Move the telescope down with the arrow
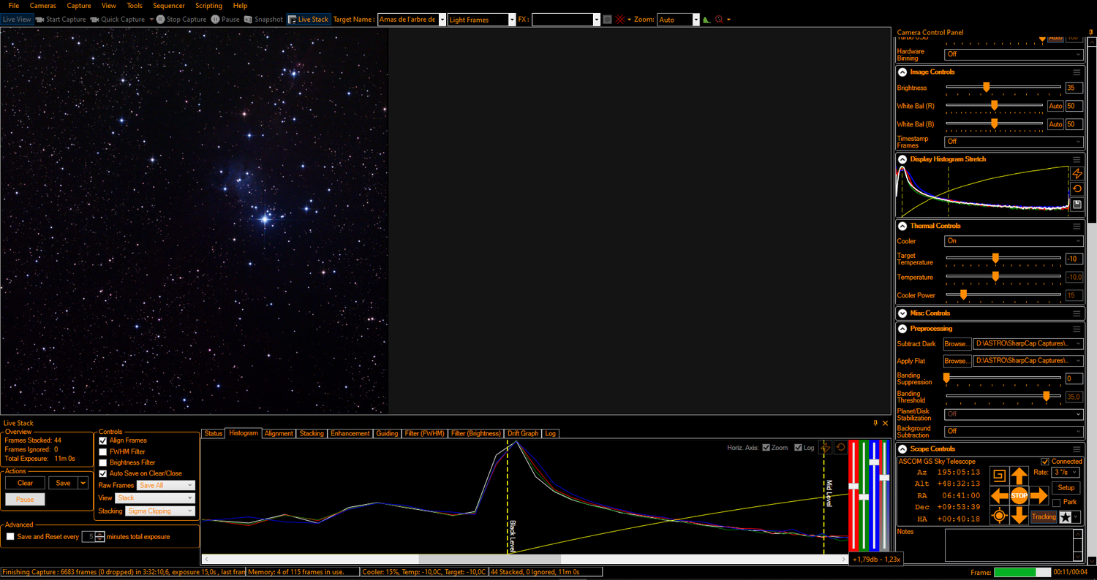 pos(1019,516)
